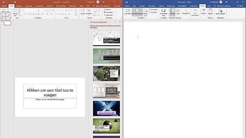Open the Schikken arrange menu
The width and height of the screenshot is (246, 138).
tap(89, 12)
